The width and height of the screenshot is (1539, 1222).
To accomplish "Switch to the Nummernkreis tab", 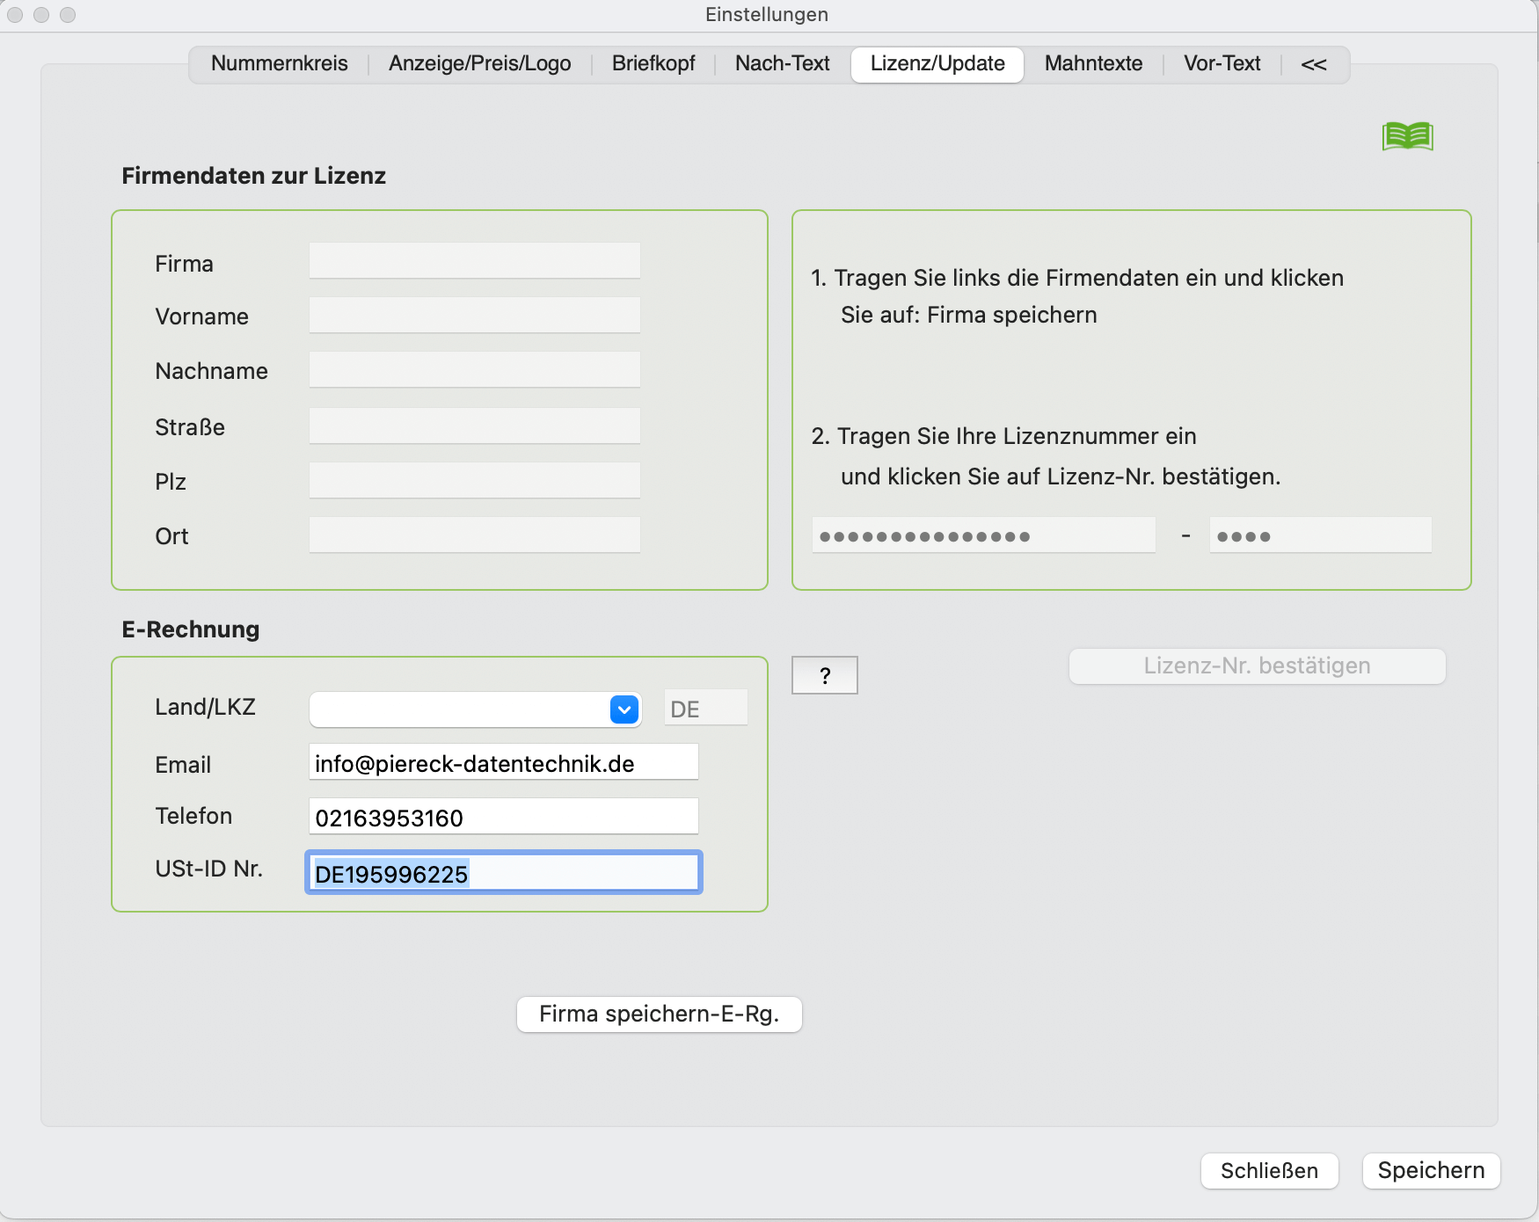I will click(279, 64).
